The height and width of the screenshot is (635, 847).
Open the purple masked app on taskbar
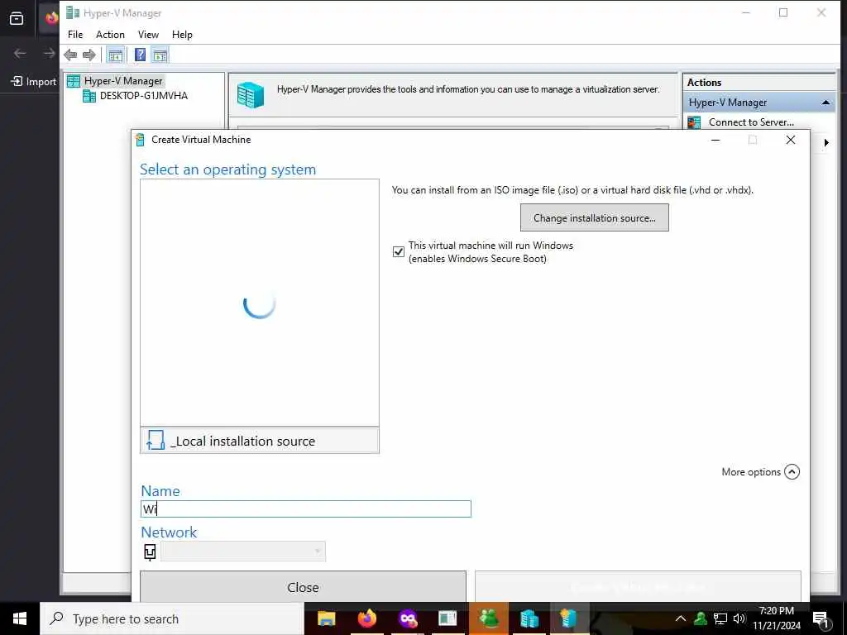coord(407,618)
